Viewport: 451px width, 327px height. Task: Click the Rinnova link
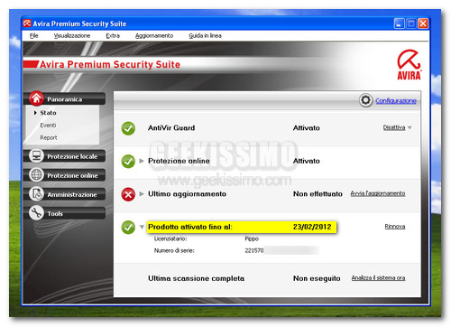click(x=395, y=226)
